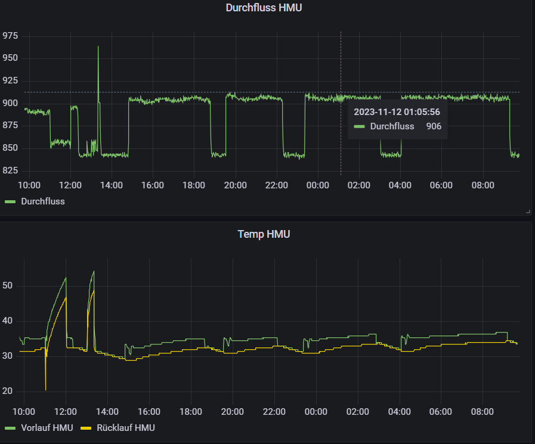Click the value 906 in the tooltip
The height and width of the screenshot is (444, 535).
[x=434, y=126]
